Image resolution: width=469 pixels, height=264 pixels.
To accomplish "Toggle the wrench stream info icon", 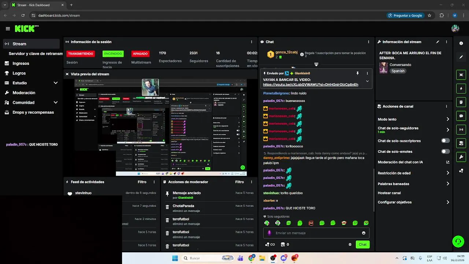I will tap(461, 157).
